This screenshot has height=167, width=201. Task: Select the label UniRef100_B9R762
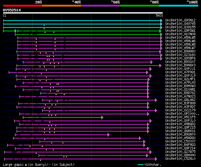(x=180, y=93)
